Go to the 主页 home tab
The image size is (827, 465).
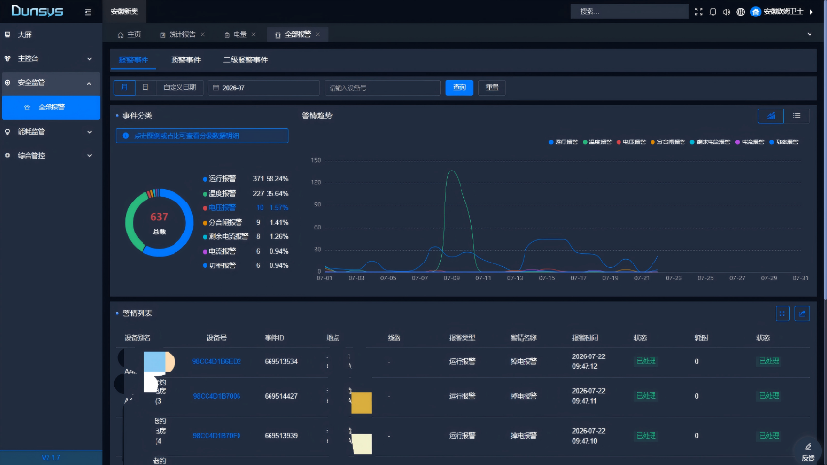(x=129, y=34)
